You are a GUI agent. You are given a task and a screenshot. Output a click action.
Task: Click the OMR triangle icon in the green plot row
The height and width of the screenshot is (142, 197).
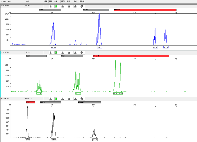coord(75,52)
